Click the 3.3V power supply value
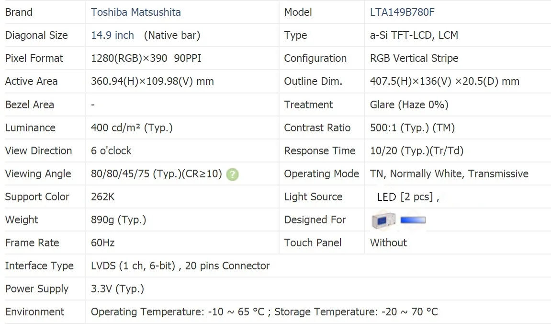The height and width of the screenshot is (324, 551). [117, 289]
